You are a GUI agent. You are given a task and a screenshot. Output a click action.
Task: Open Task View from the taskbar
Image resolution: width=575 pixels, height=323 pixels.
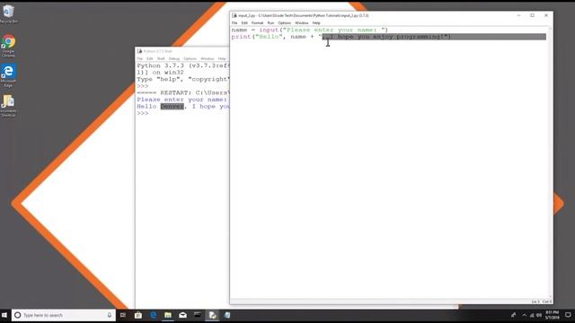coord(123,315)
